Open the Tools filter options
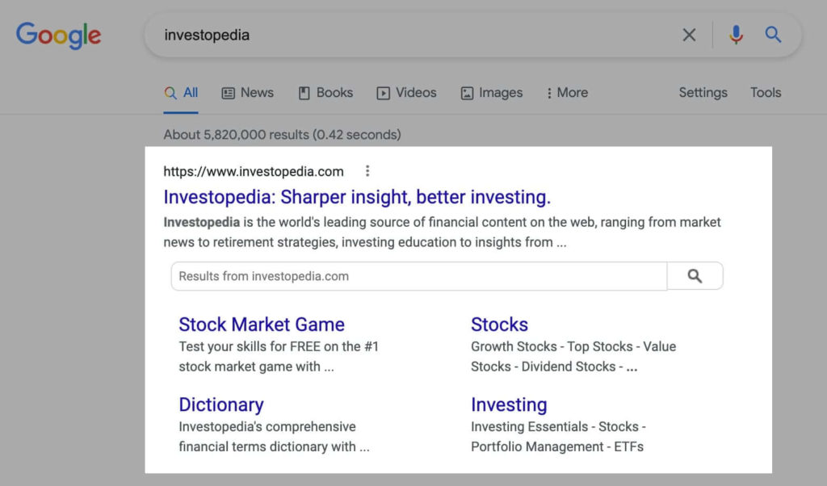827x486 pixels. [766, 93]
